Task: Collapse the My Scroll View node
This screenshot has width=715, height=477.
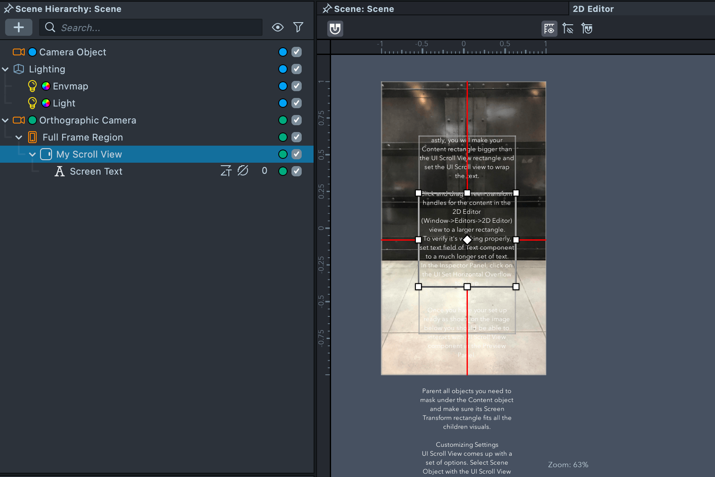Action: 32,154
